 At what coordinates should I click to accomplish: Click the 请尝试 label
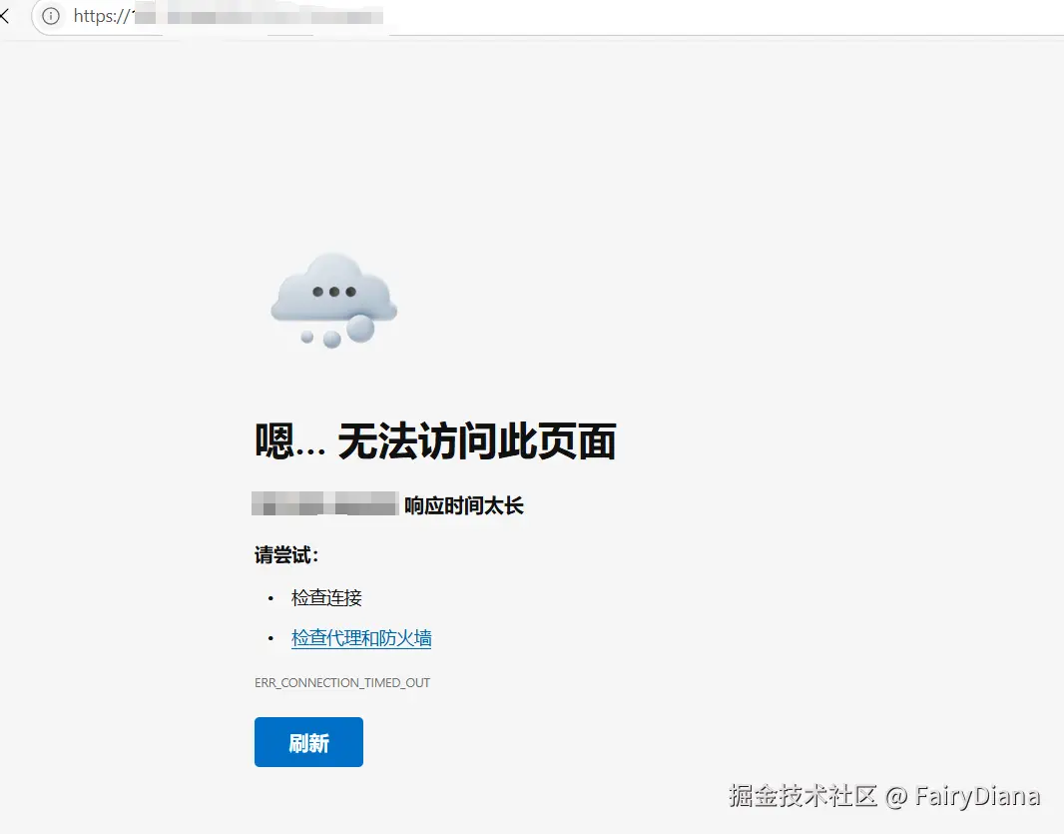click(286, 555)
